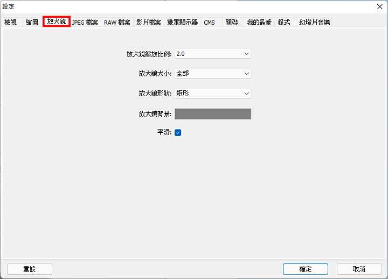Select the 程式 tab
Viewport: 388px width, 279px height.
click(284, 22)
